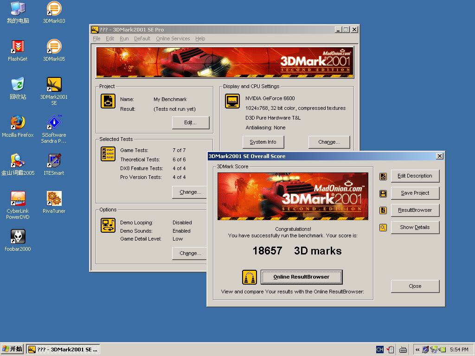The height and width of the screenshot is (356, 475).
Task: Open the Help menu
Action: [x=200, y=38]
